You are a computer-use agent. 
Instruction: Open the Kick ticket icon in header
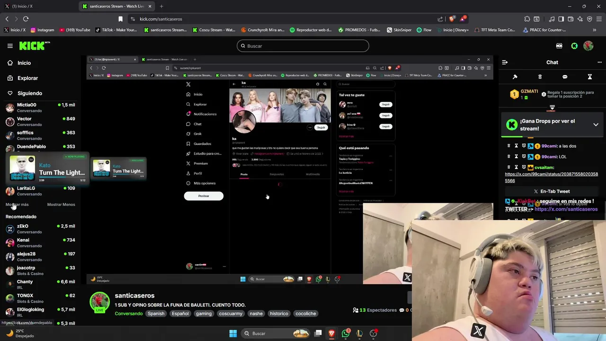(560, 46)
